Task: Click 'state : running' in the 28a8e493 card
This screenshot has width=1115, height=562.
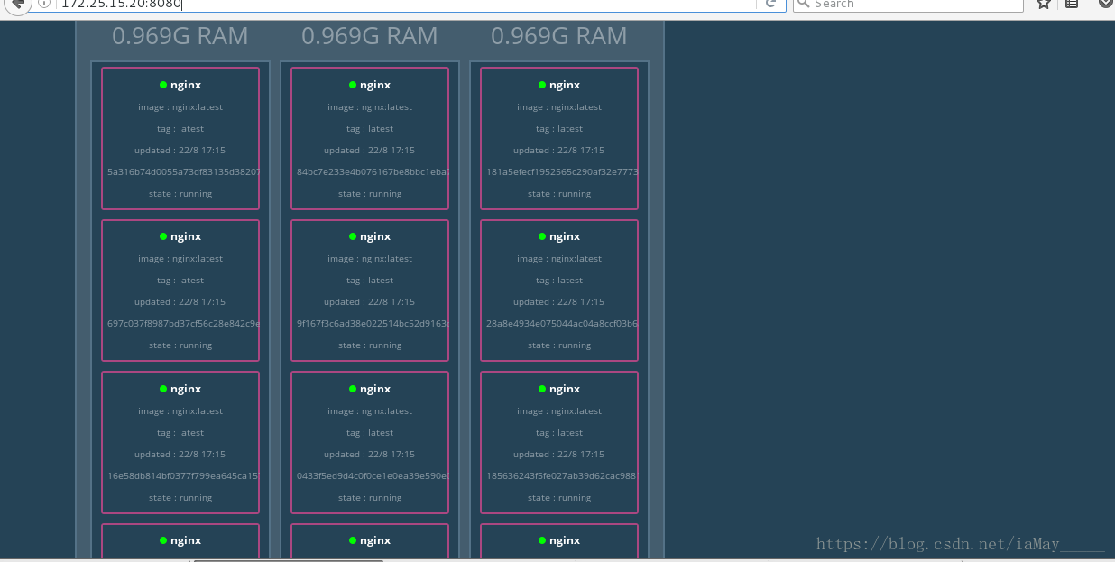Action: click(559, 345)
